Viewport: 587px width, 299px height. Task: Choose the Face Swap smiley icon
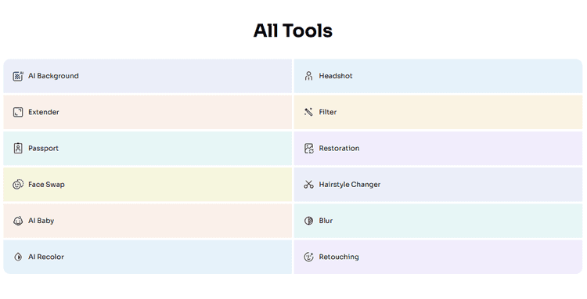coord(18,185)
